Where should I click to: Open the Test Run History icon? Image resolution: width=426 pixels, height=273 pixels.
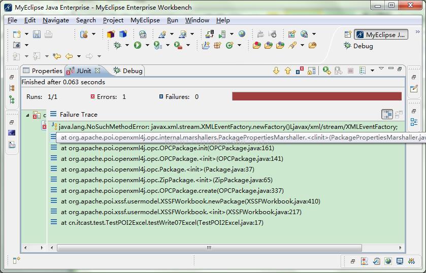pyautogui.click(x=363, y=71)
